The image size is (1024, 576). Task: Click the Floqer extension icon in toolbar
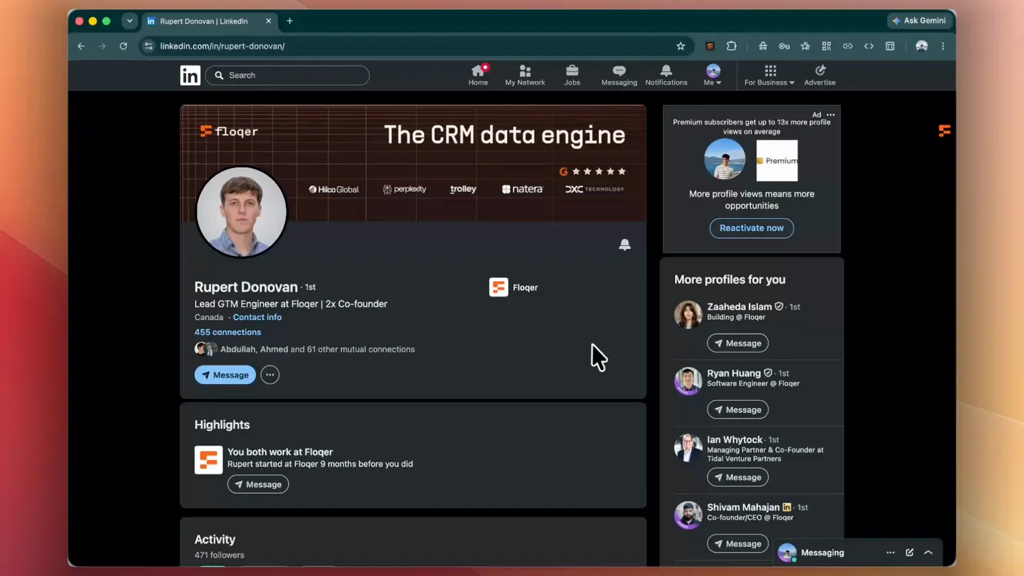point(710,46)
